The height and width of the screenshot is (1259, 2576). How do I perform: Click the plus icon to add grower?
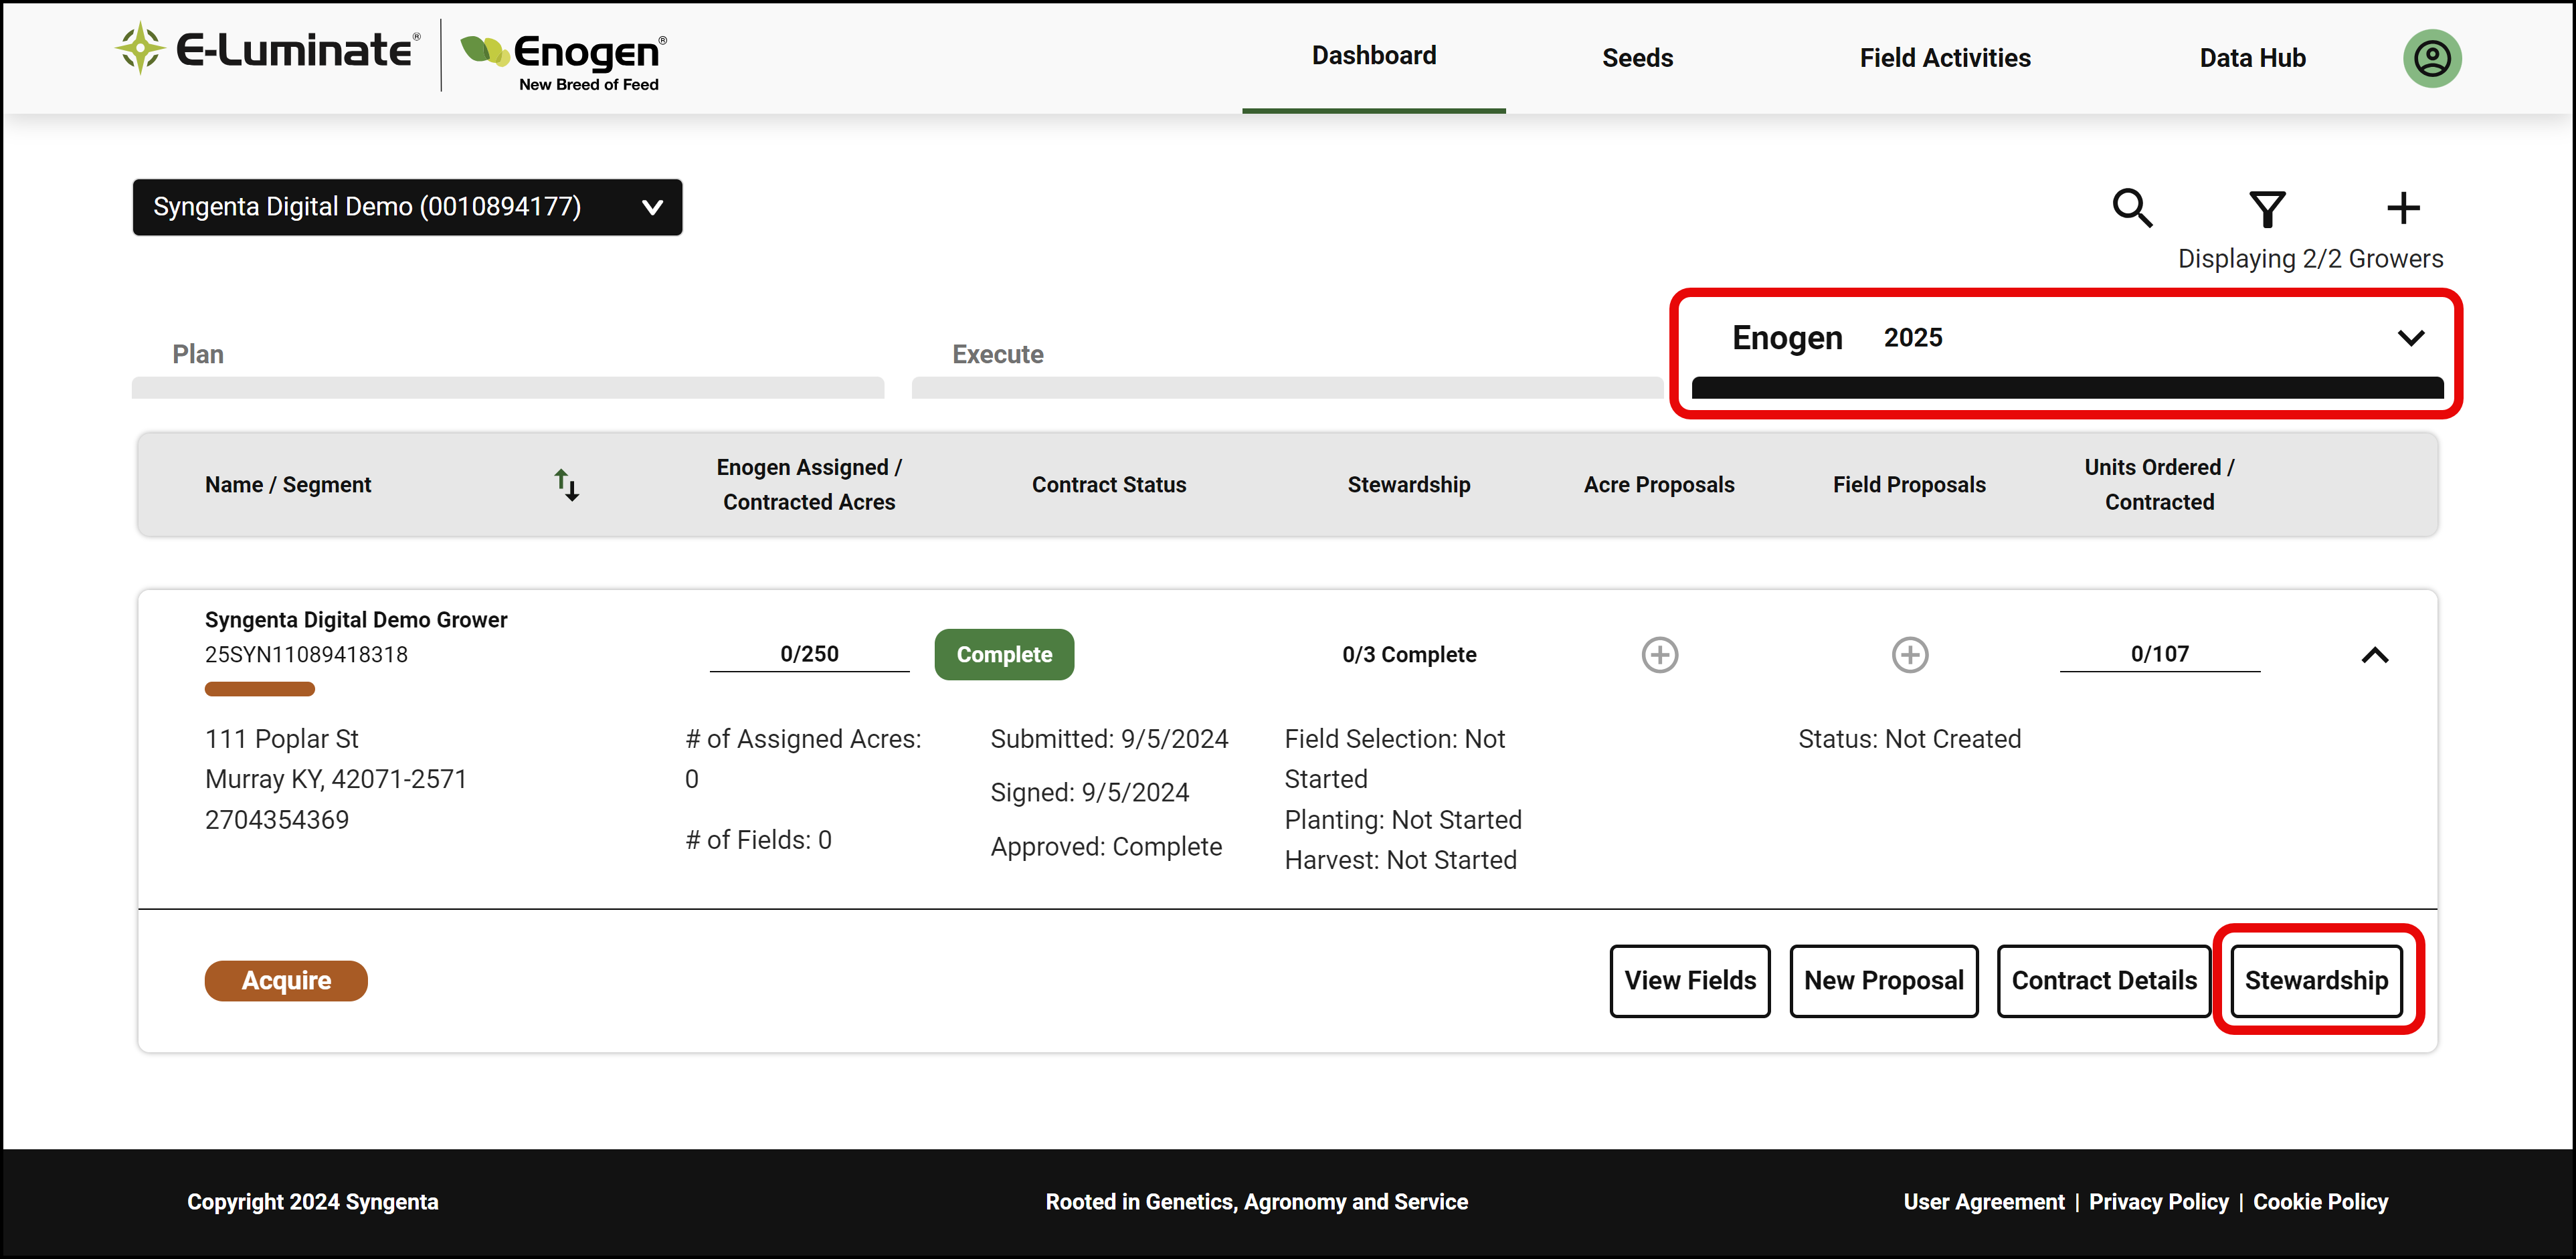(2403, 208)
